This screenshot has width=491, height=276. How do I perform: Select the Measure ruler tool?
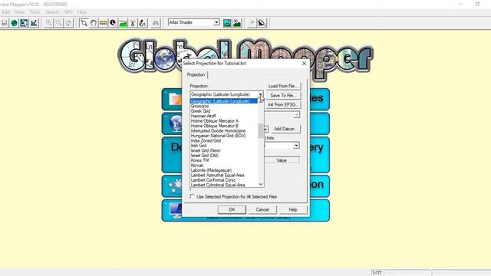click(103, 23)
